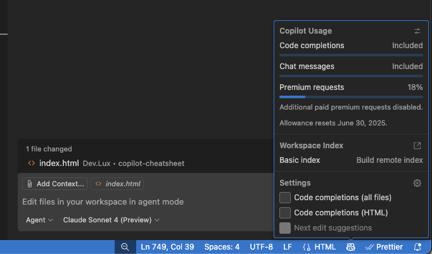Open the Agent mode dropdown
The image size is (432, 254).
pyautogui.click(x=39, y=220)
